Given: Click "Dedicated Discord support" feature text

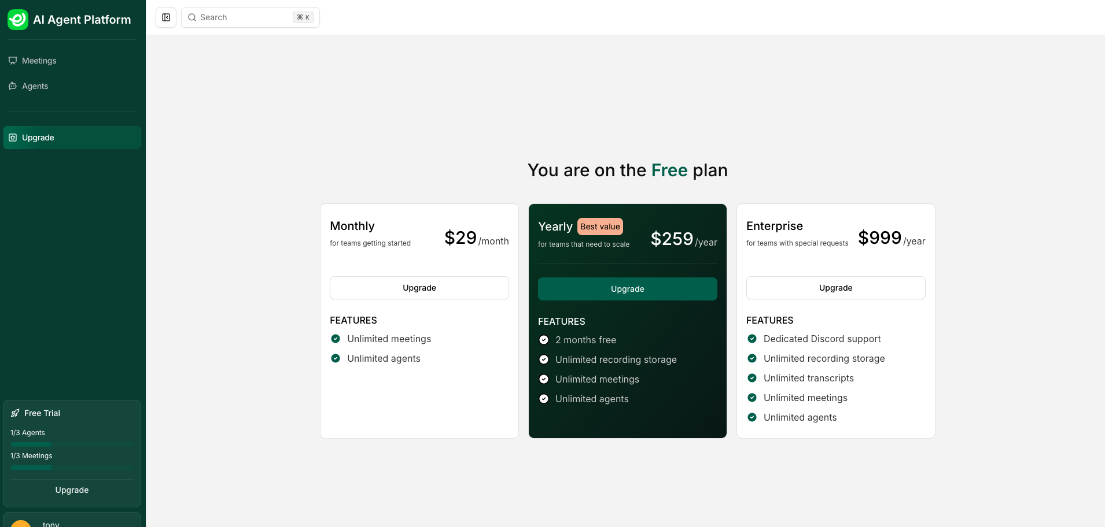Looking at the screenshot, I should tap(822, 339).
